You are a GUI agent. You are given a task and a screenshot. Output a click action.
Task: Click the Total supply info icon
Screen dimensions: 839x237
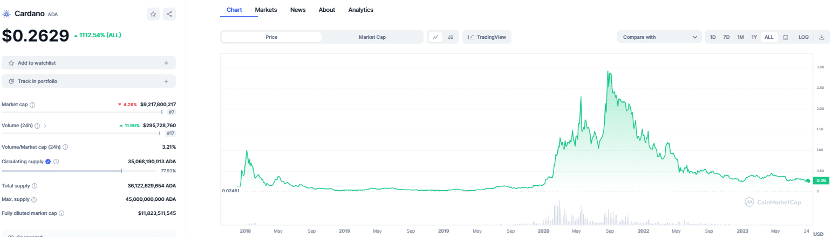(x=35, y=186)
